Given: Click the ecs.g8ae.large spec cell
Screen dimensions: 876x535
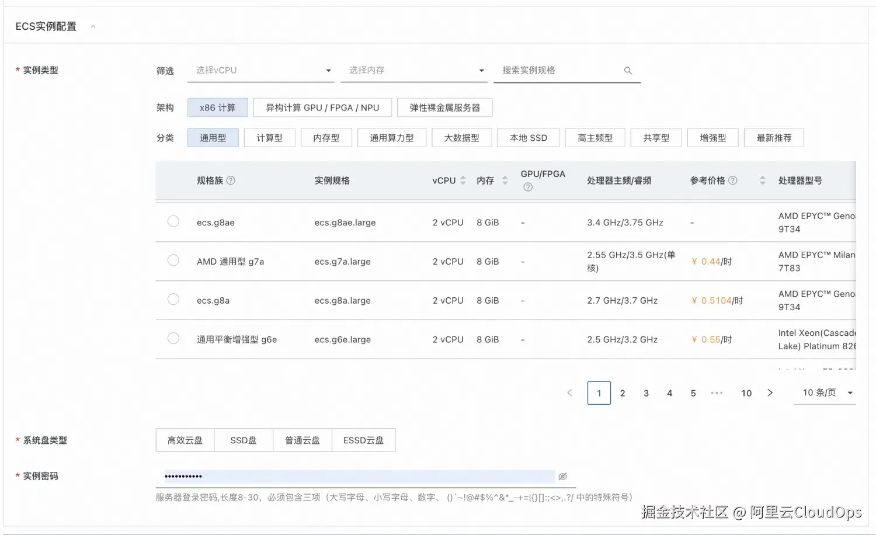Looking at the screenshot, I should pyautogui.click(x=345, y=223).
